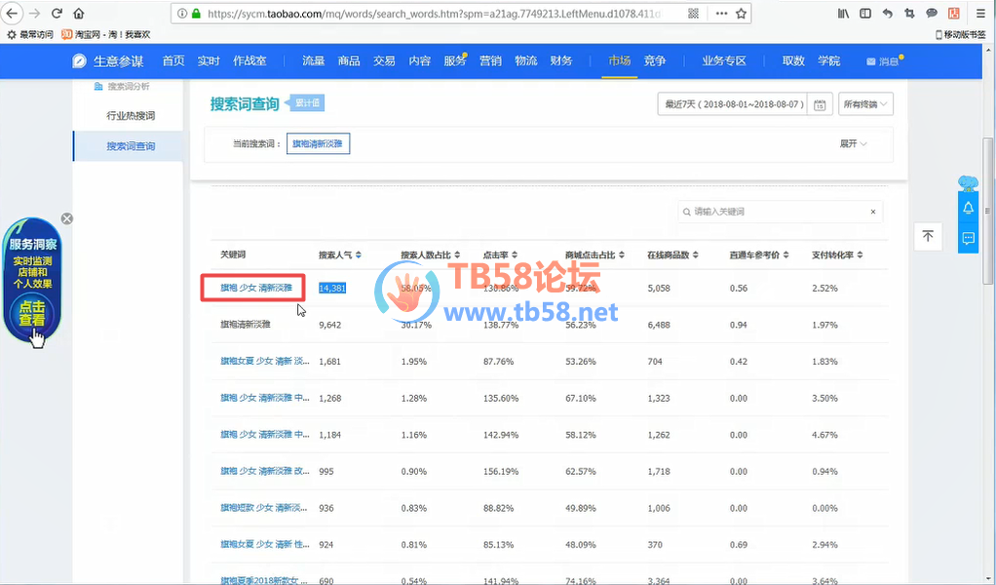Image resolution: width=996 pixels, height=585 pixels.
Task: Clear the keyword search box
Action: tap(872, 212)
